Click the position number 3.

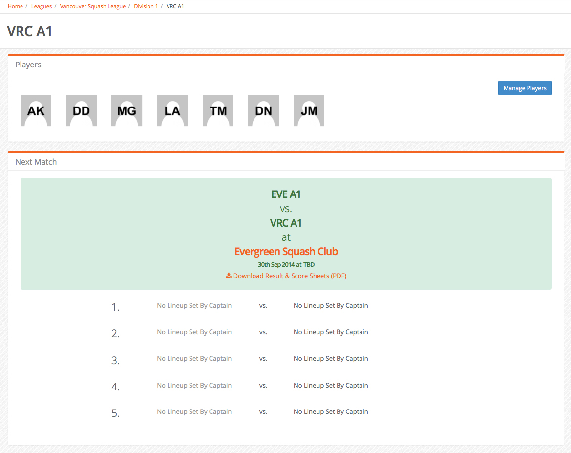115,360
